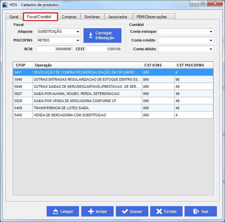The width and height of the screenshot is (225, 222).
Task: Click into the NCM input field
Action: coord(54,49)
